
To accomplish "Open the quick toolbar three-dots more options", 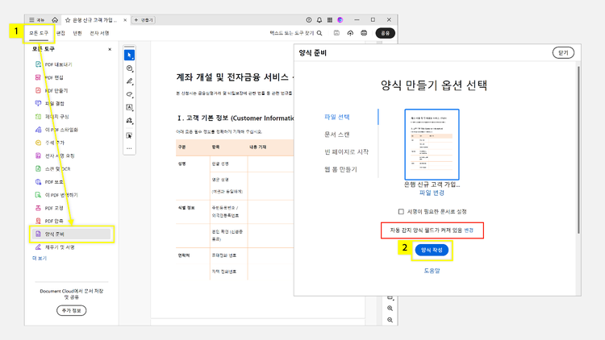I will click(129, 148).
